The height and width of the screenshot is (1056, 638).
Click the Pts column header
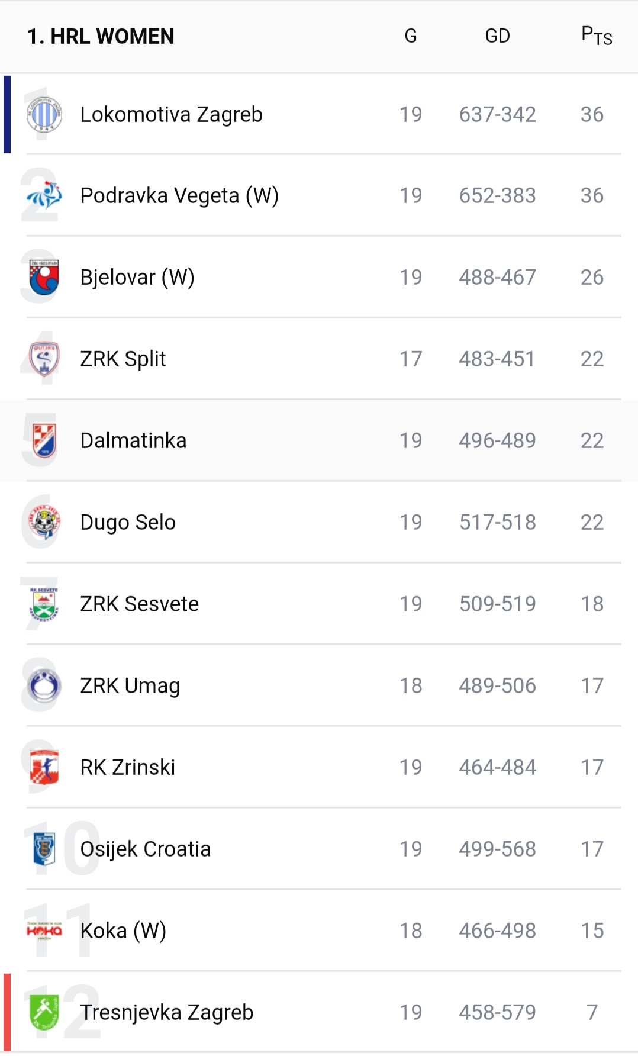pyautogui.click(x=597, y=36)
